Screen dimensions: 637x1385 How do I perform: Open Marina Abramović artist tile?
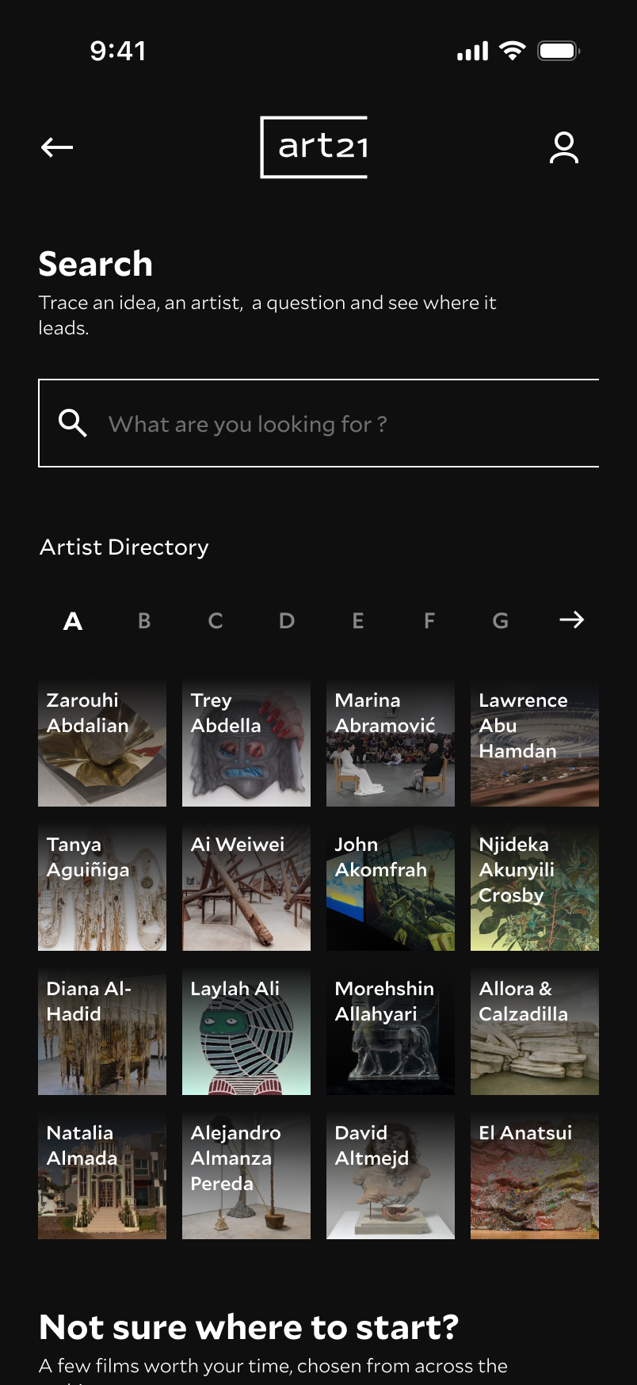pyautogui.click(x=391, y=742)
